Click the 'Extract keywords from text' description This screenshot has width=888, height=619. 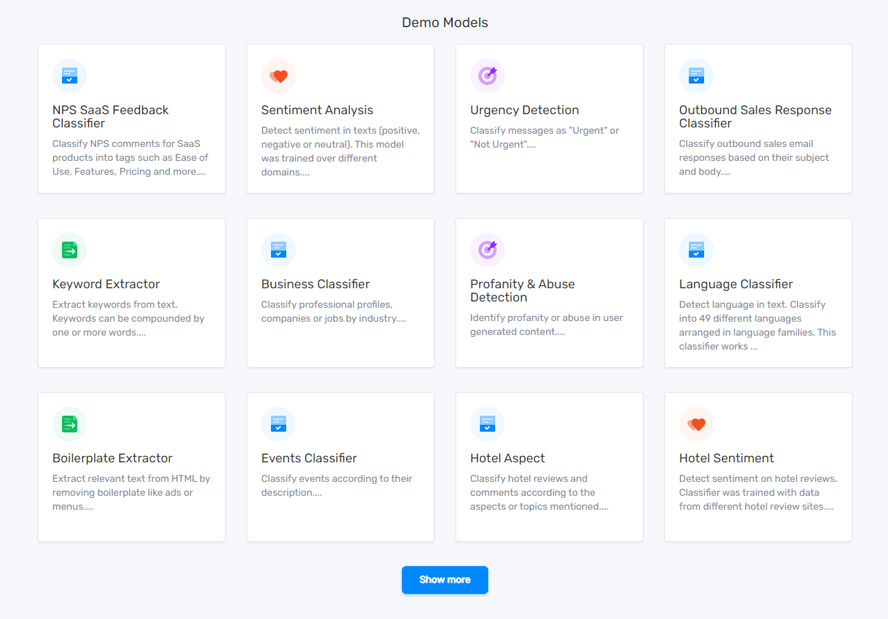128,318
